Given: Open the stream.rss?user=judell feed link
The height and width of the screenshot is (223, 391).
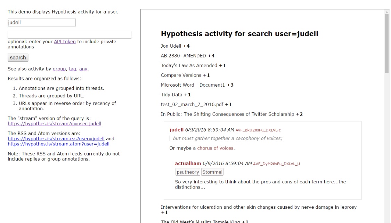Looking at the screenshot, I should coord(56,138).
